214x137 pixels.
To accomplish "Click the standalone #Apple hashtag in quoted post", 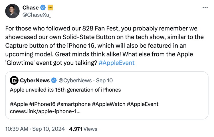I will coord(19,104).
